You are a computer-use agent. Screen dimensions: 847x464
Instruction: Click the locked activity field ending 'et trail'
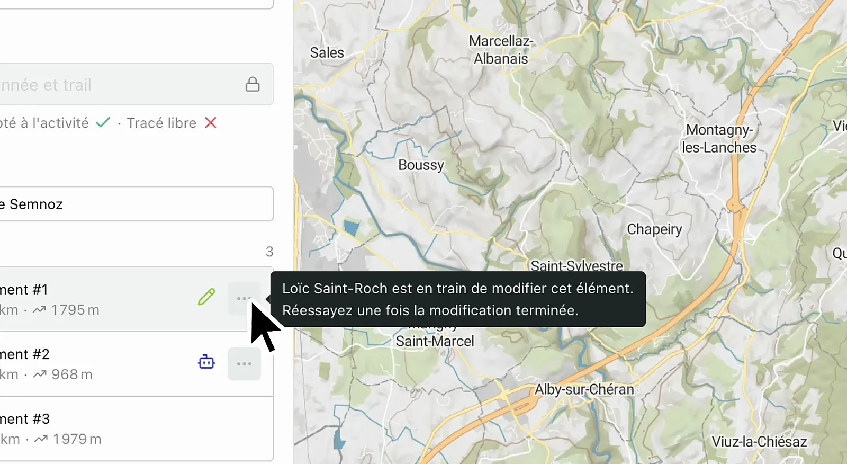[x=137, y=84]
